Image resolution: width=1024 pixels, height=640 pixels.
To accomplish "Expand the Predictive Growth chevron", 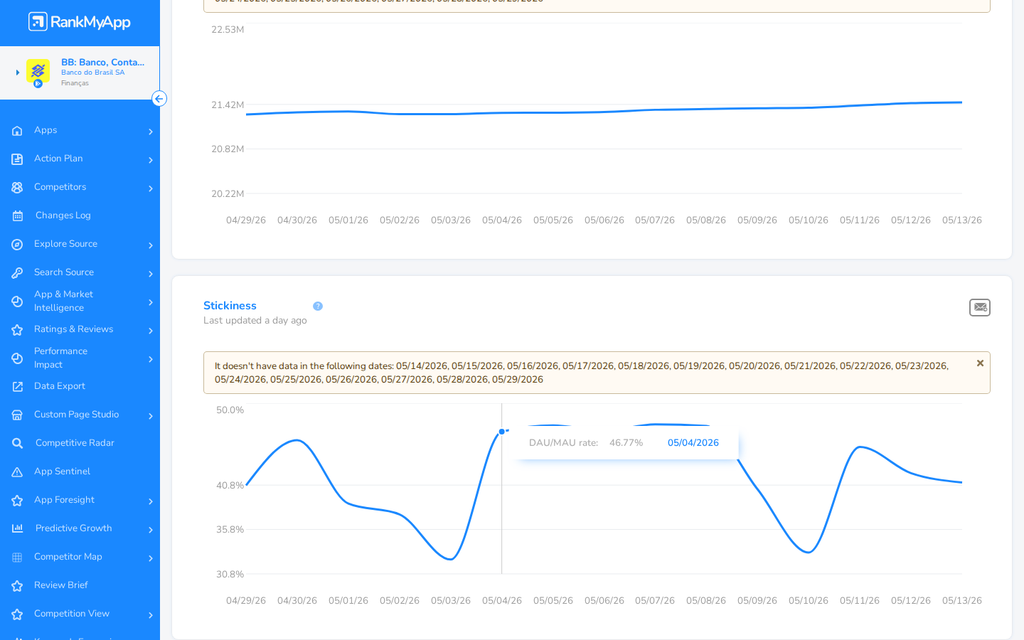I will [x=151, y=530].
